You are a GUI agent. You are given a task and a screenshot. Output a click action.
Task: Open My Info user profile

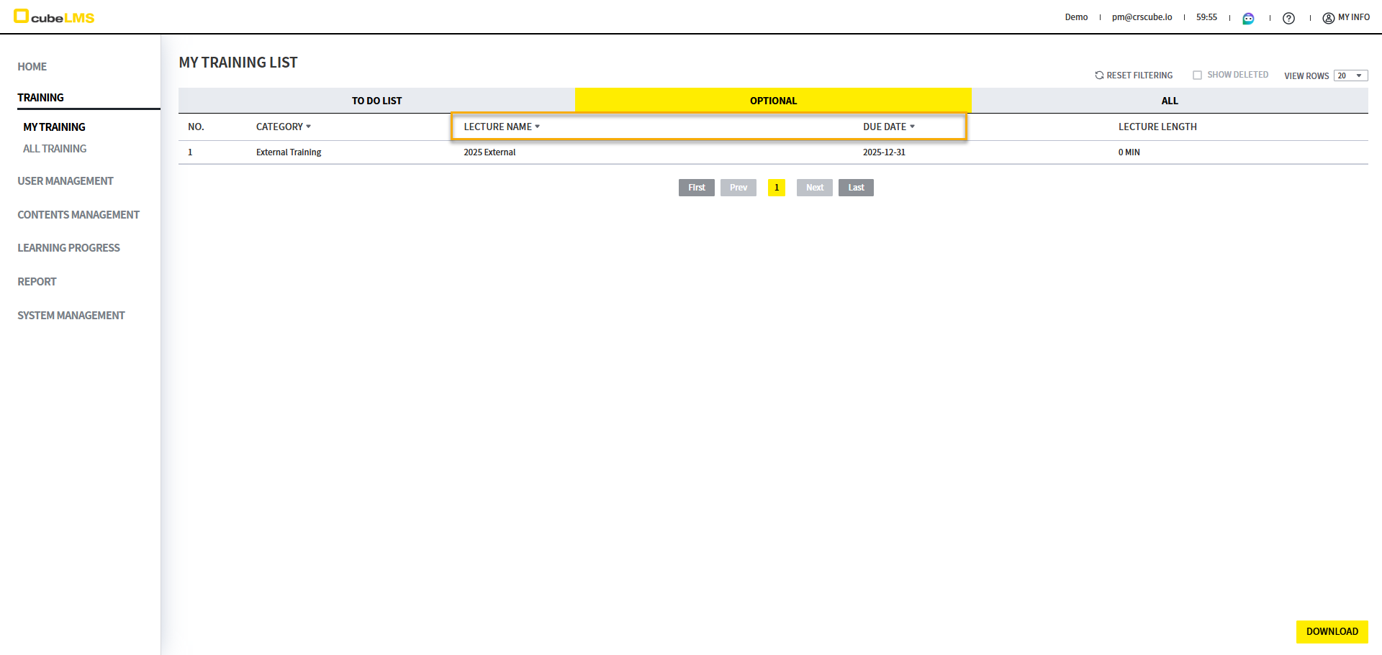point(1346,17)
